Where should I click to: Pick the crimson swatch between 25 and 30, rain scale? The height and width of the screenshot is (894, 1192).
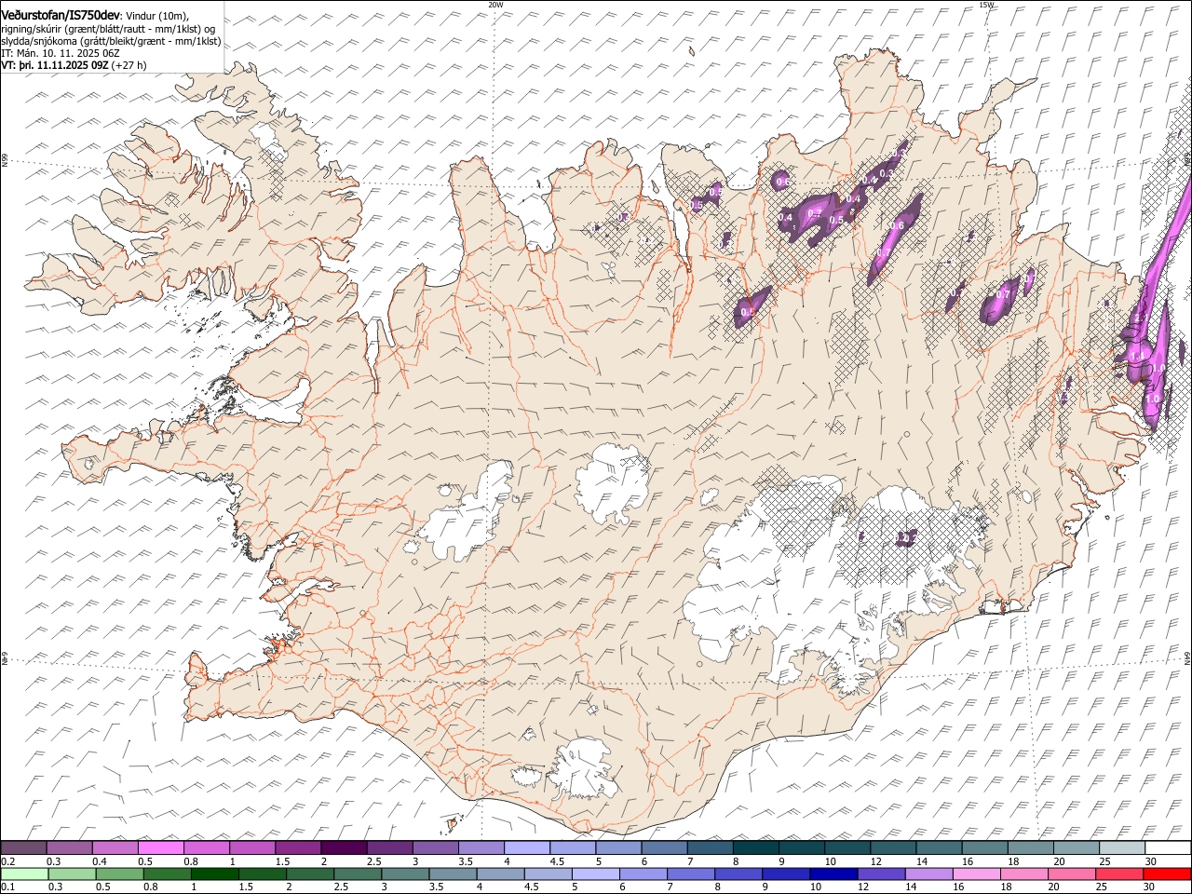[x=1117, y=874]
